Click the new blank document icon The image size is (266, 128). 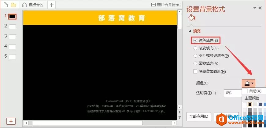coord(6,5)
